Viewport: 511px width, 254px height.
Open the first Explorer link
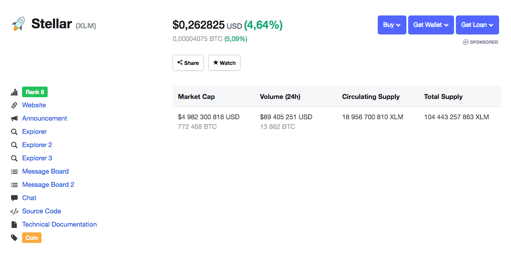(34, 132)
